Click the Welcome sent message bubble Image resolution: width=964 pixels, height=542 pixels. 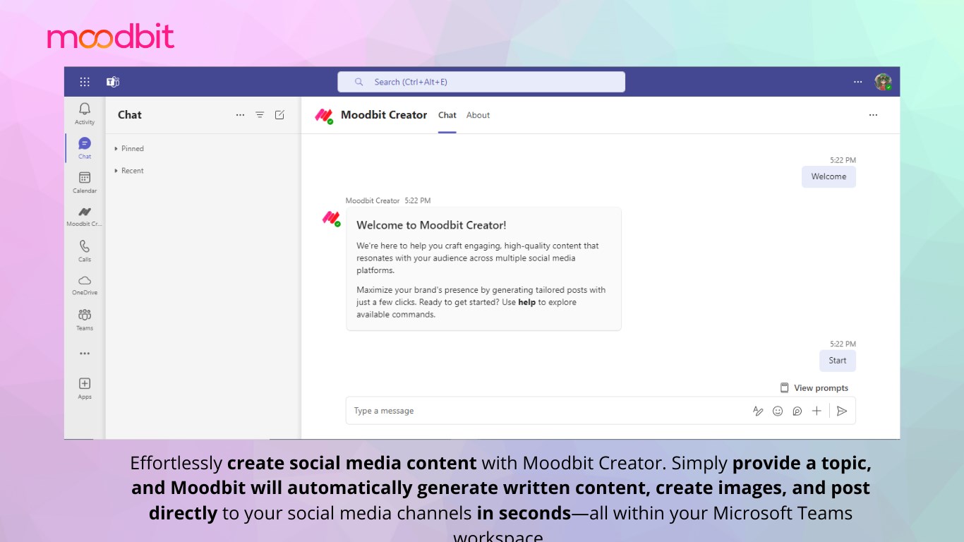[x=829, y=176]
